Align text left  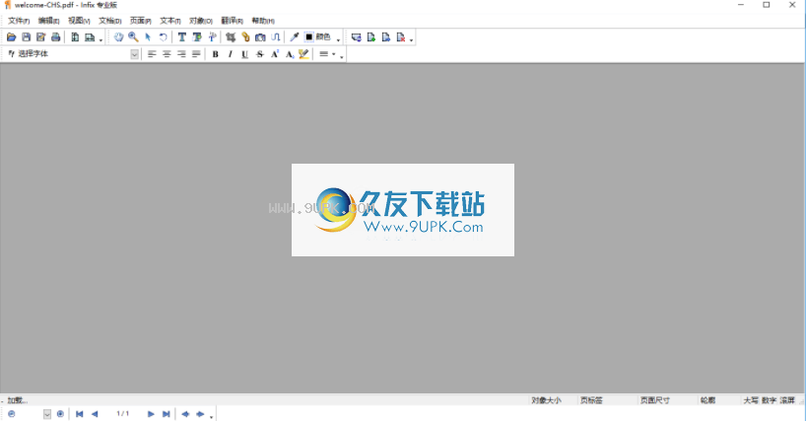(152, 54)
